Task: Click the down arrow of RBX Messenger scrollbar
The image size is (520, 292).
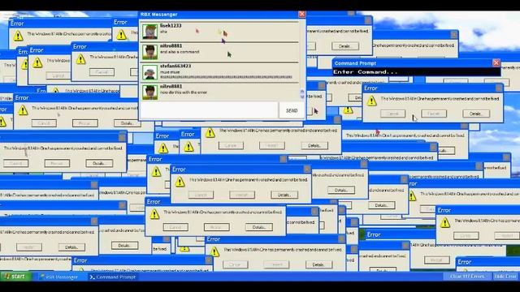Action: pyautogui.click(x=302, y=97)
